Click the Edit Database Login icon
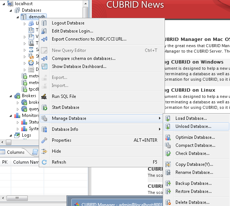The width and height of the screenshot is (230, 206). [44, 31]
